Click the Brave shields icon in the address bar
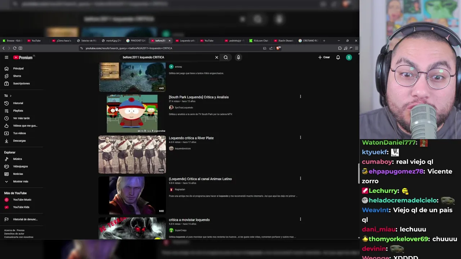 (278, 48)
